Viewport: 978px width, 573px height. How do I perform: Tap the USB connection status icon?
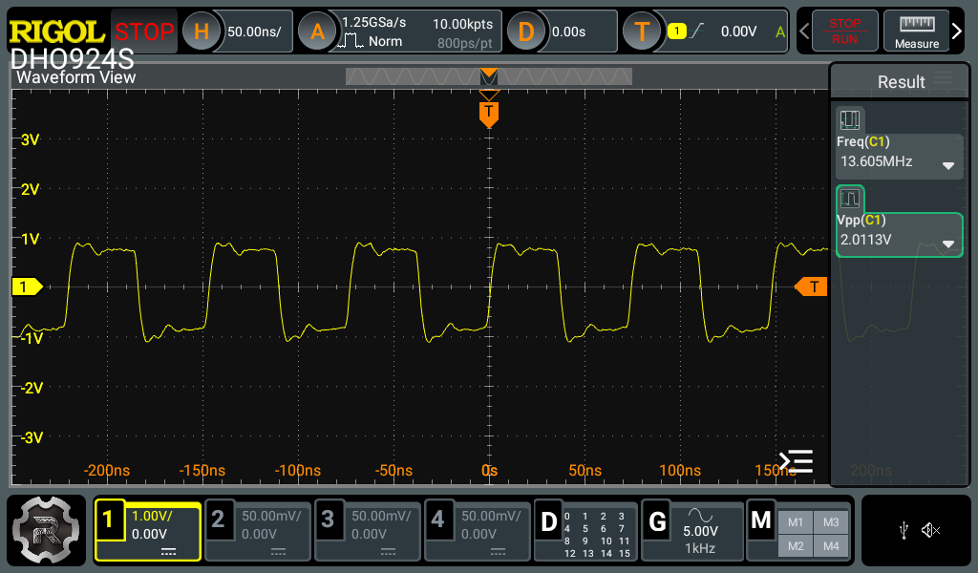click(904, 531)
